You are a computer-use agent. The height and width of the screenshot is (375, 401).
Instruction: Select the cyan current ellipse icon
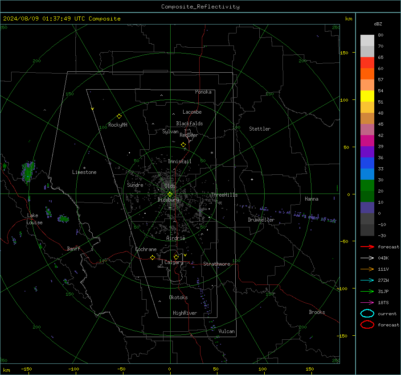367,313
